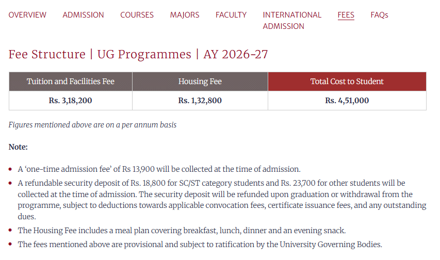Click the active Fees tab

click(x=346, y=15)
